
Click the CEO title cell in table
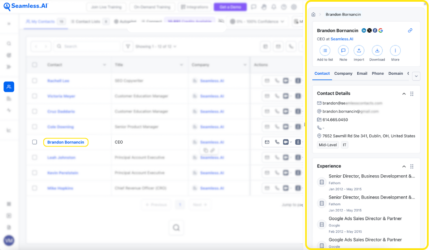[119, 142]
